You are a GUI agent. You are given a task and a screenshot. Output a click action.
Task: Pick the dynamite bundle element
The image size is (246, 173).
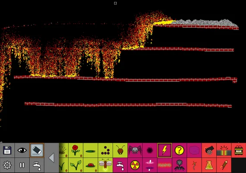click(x=239, y=150)
